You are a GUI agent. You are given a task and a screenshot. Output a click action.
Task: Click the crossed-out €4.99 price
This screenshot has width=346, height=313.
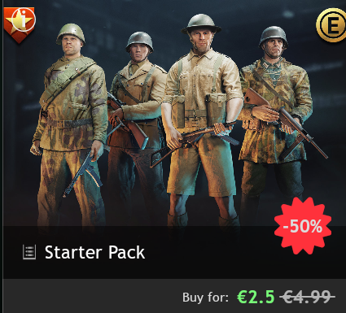pos(307,297)
